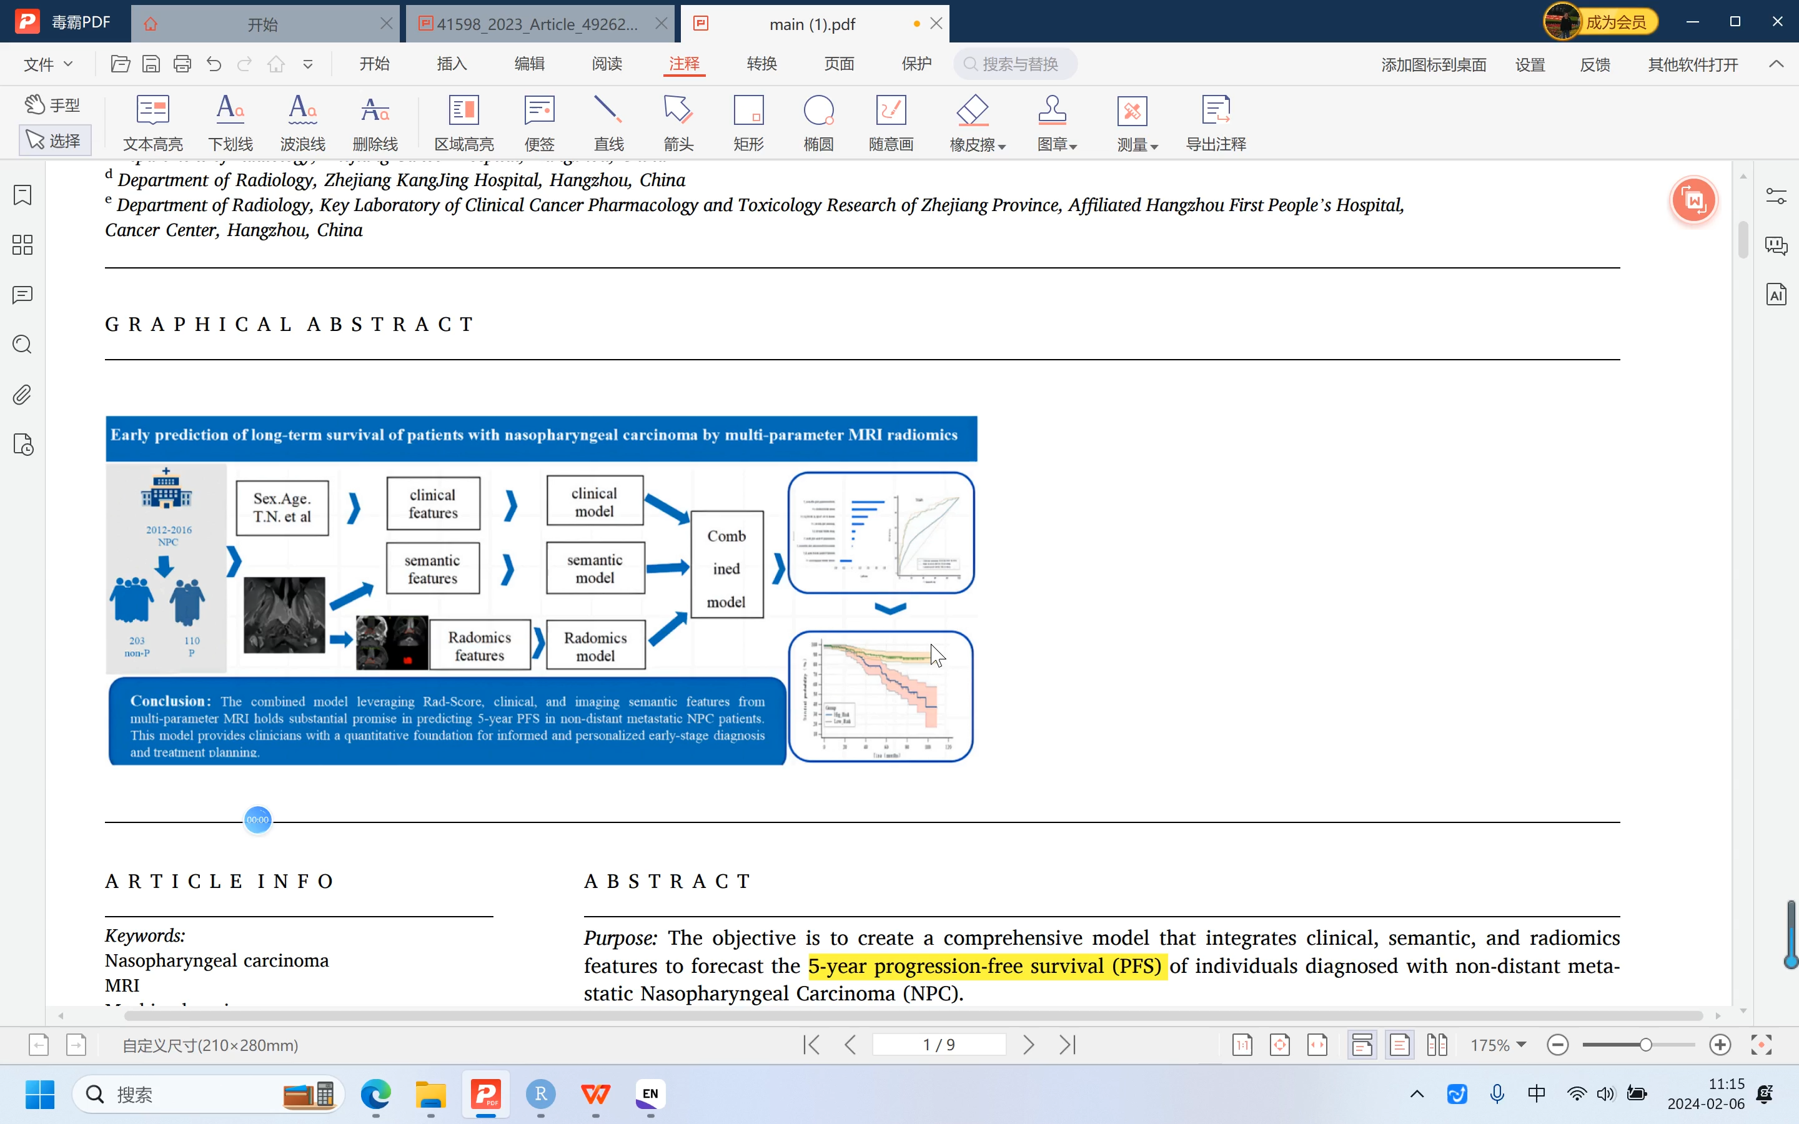Undo the last action with undo arrow
This screenshot has height=1124, width=1799.
click(x=214, y=64)
